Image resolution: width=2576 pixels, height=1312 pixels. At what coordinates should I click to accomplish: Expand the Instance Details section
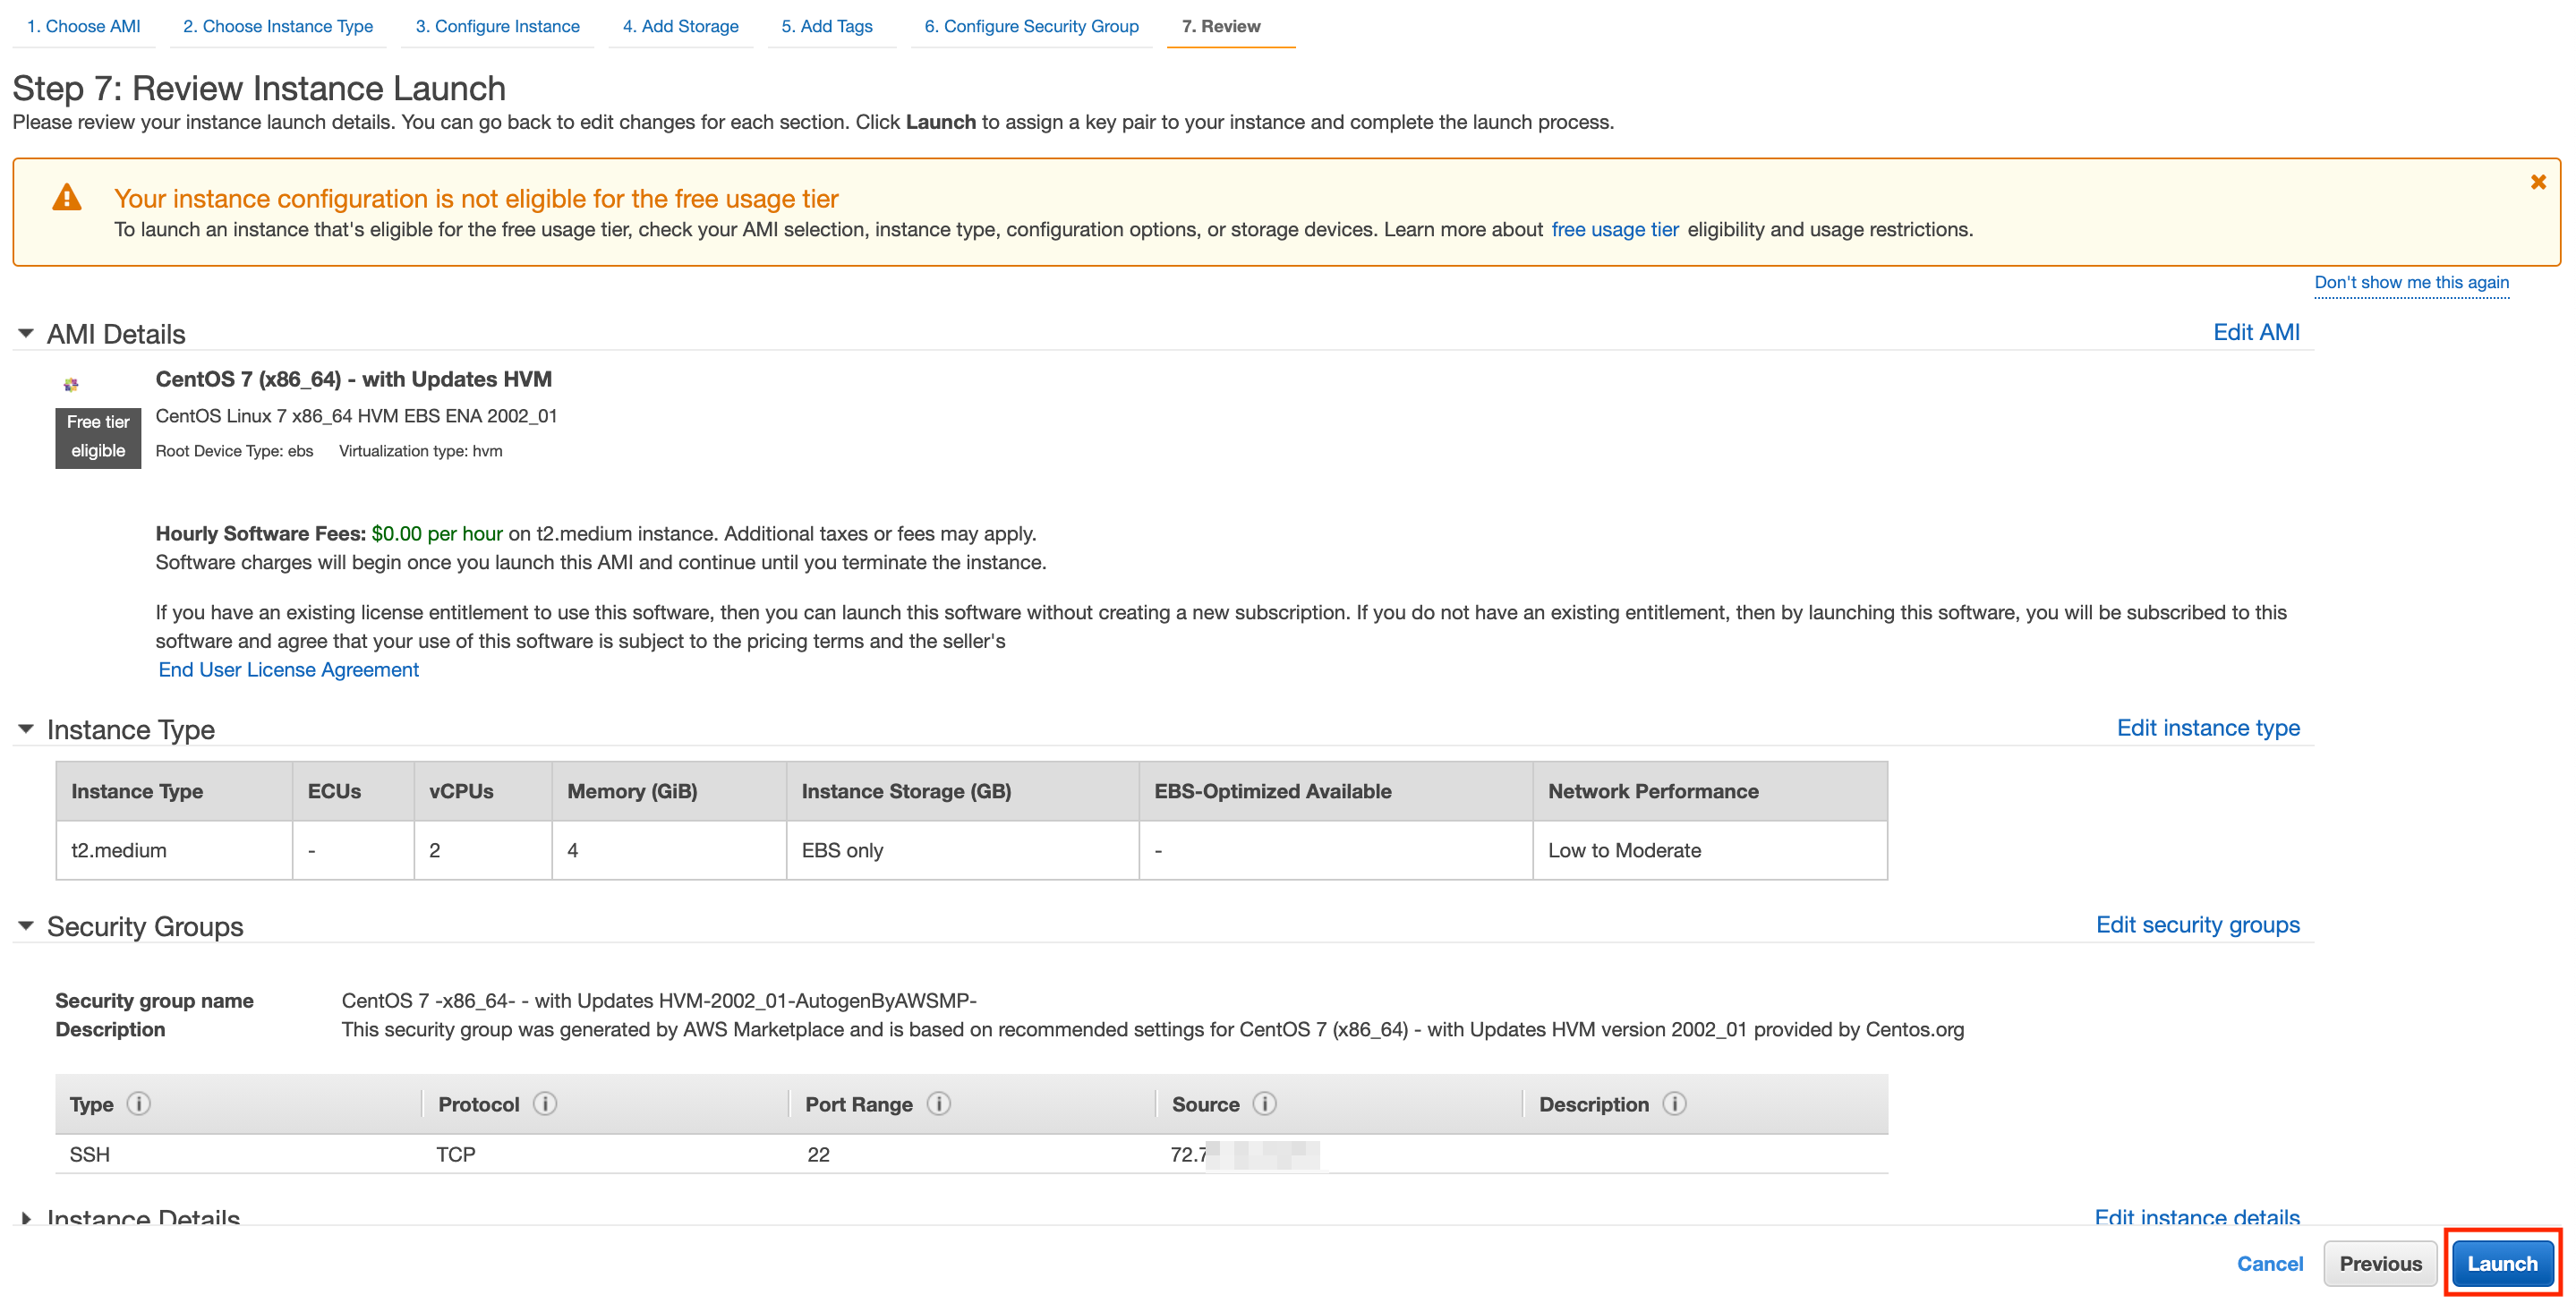[26, 1217]
